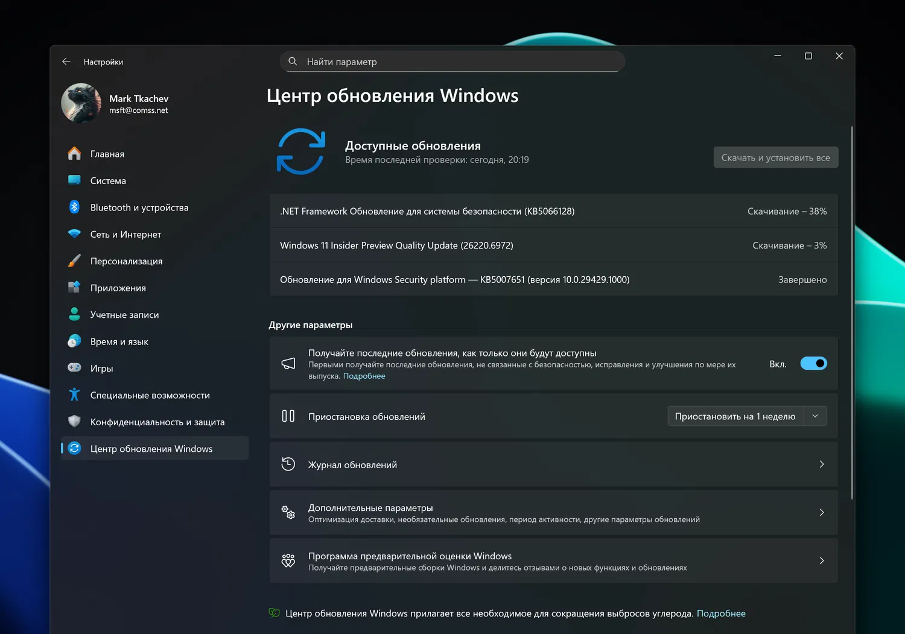Click the Конфиденциальность и защита shield icon

point(74,422)
